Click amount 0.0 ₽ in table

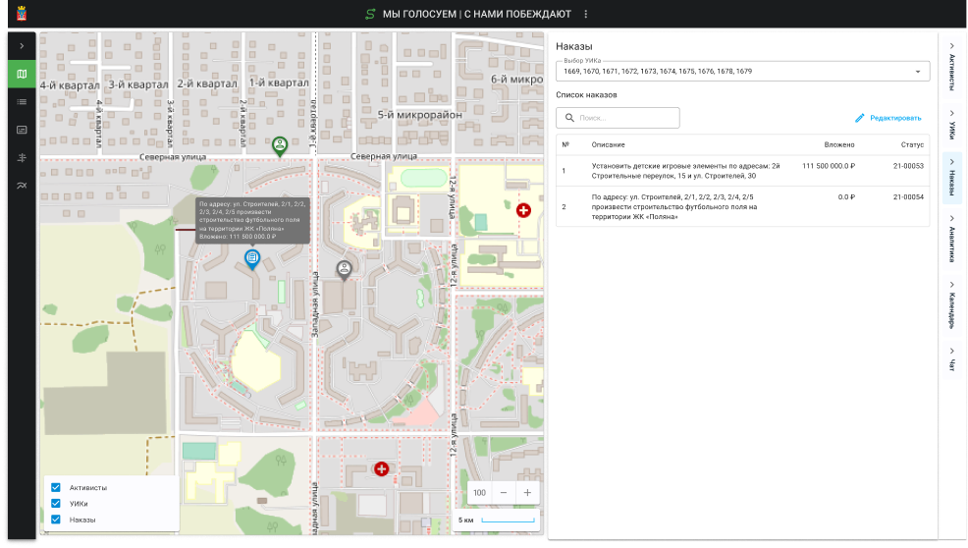pos(846,197)
